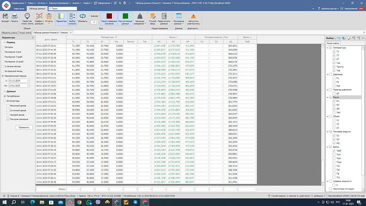The height and width of the screenshot is (206, 366).
Task: Collapse the Период section
Action: (4, 42)
